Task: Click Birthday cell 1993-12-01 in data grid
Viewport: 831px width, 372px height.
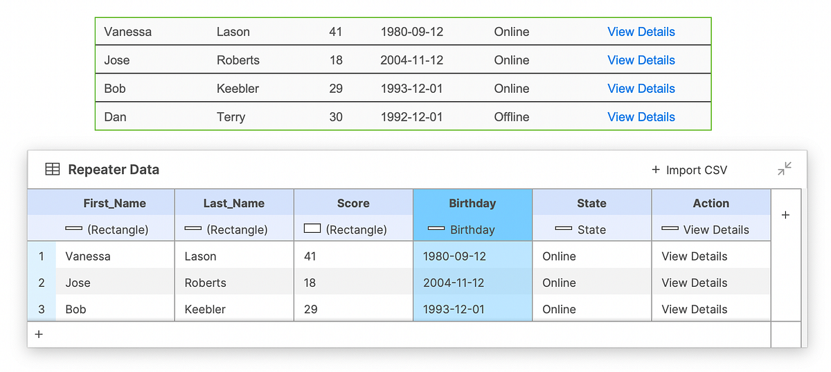Action: click(472, 309)
